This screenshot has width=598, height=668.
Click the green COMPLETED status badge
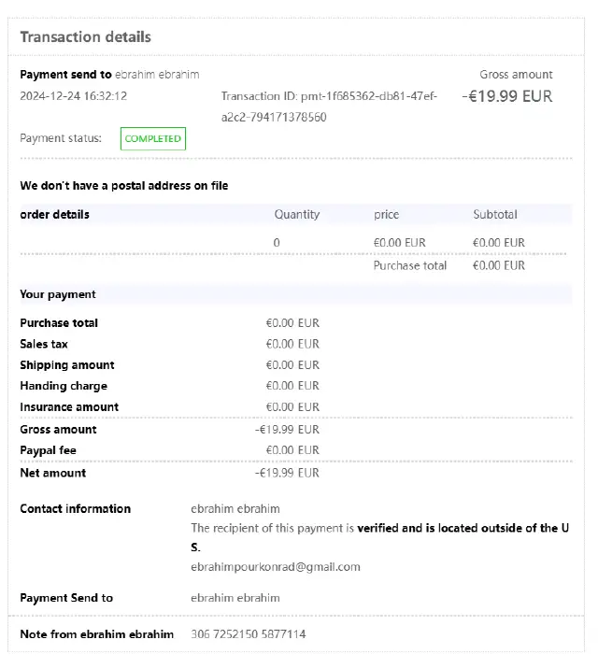click(152, 139)
